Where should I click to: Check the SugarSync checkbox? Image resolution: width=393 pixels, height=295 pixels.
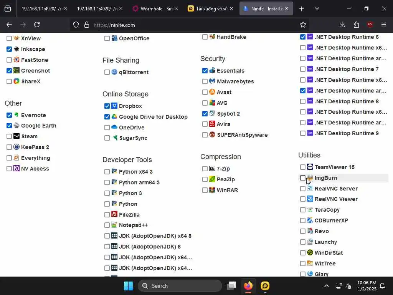tap(107, 138)
